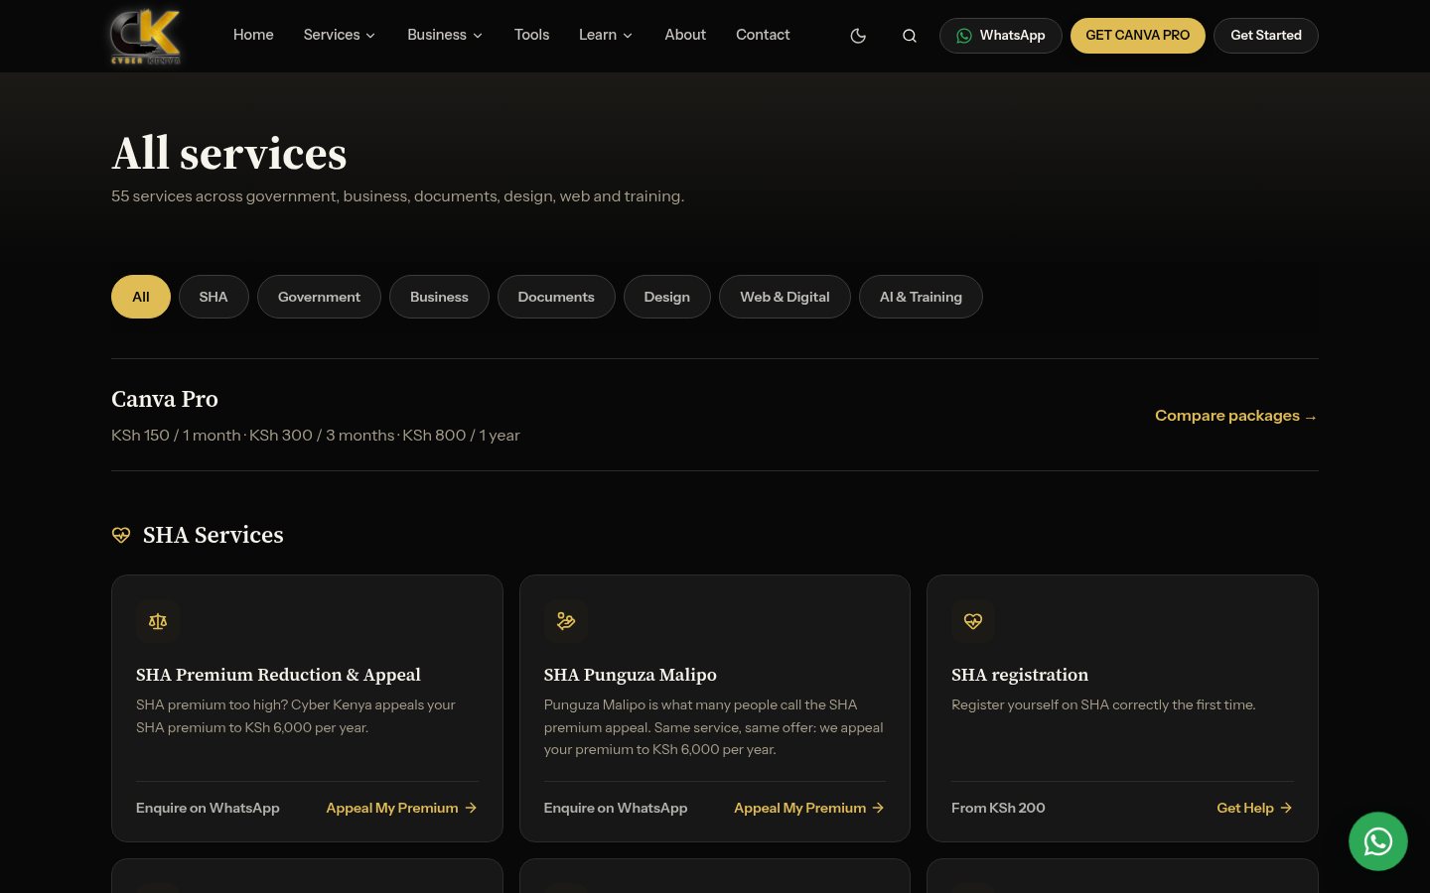Click Get Help on the SHA registration card

[x=1255, y=808]
